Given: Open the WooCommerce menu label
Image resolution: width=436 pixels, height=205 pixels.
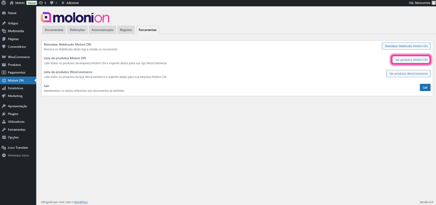Looking at the screenshot, I should [x=19, y=57].
